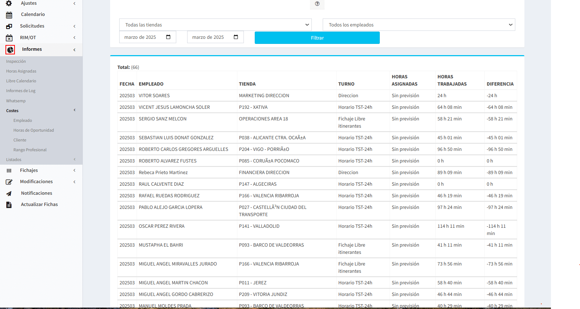This screenshot has height=309, width=580.
Task: Click MUSTAPHA EL BAHRI name
Action: point(161,245)
